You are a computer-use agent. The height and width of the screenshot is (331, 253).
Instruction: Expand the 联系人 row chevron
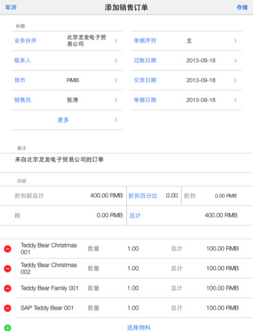116,61
